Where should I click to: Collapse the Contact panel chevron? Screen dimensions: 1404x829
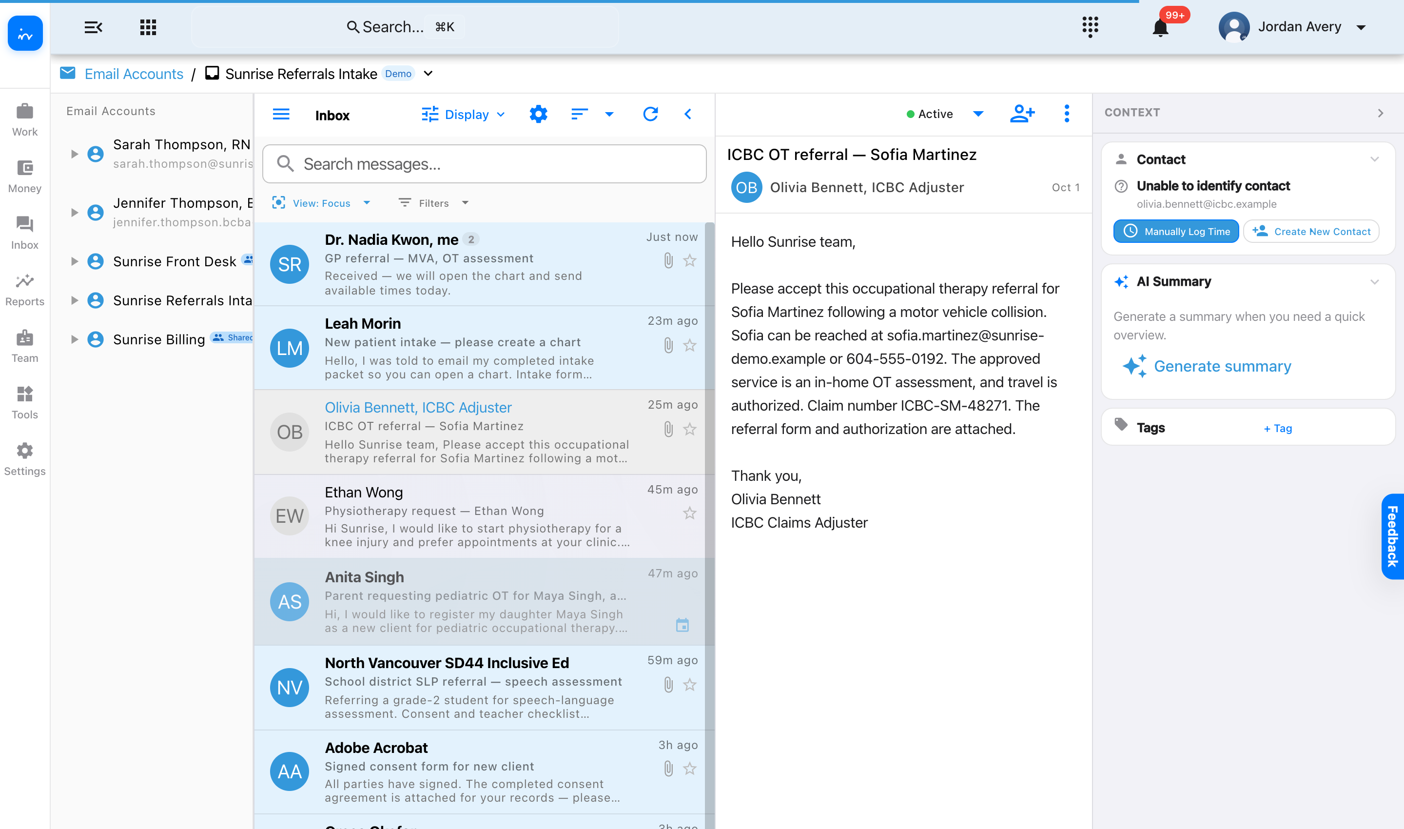[1374, 159]
